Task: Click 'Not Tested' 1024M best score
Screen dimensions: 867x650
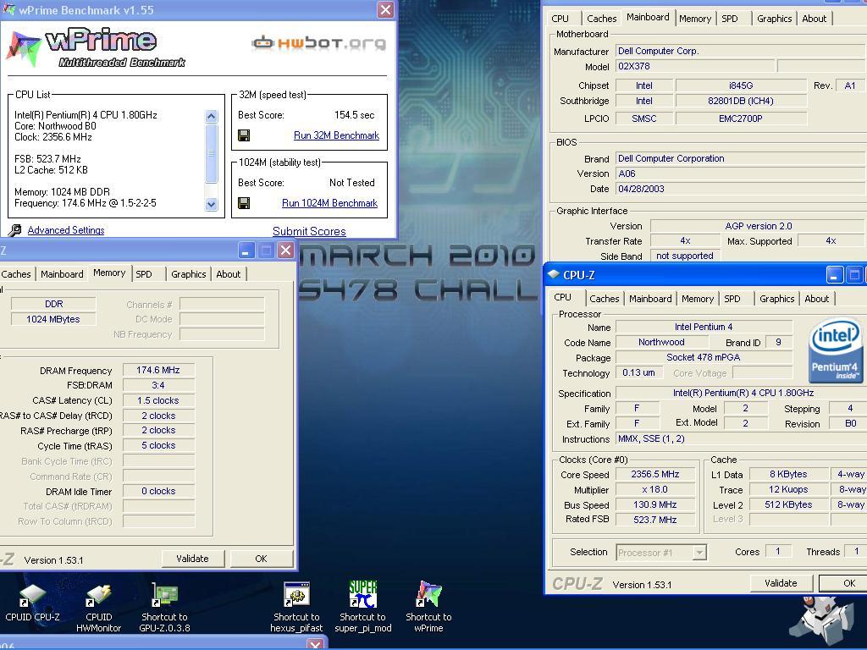Action: tap(351, 183)
